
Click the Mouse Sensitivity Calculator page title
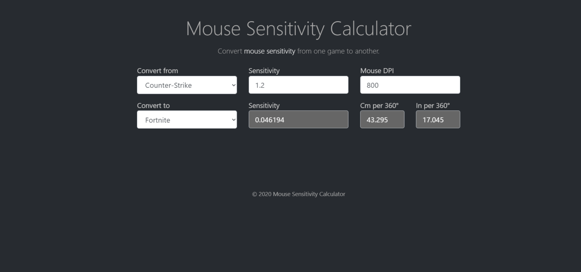[298, 28]
